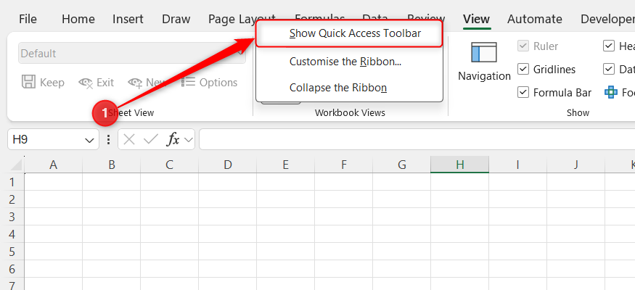Open sheet view Options
Screen dimensions: 635x290
(x=209, y=83)
